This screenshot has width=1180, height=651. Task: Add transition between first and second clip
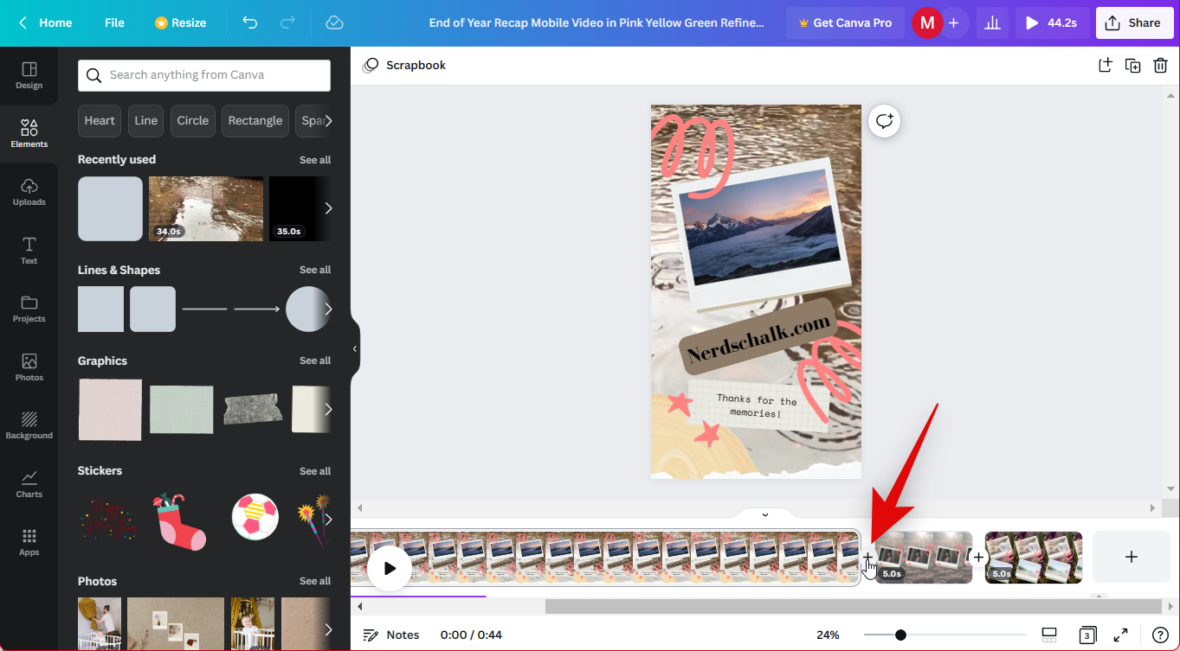click(x=867, y=558)
